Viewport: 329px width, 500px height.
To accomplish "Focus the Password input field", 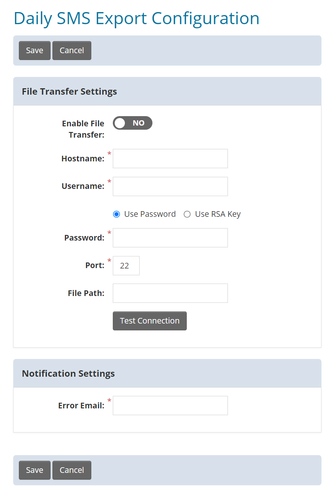I will tap(170, 238).
